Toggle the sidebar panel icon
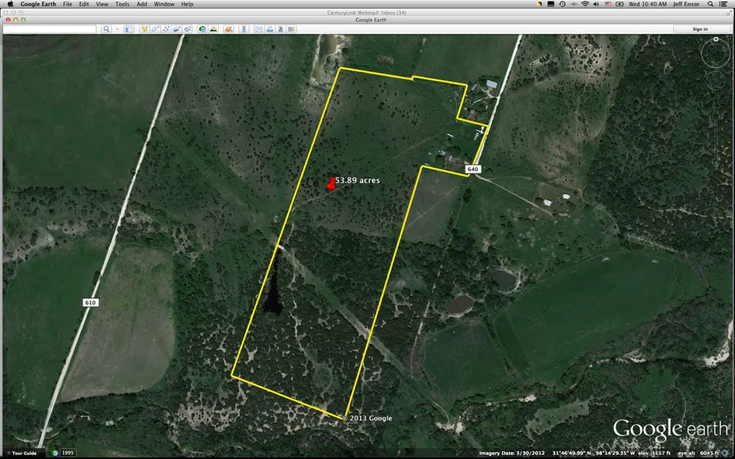Image resolution: width=735 pixels, height=459 pixels. [x=129, y=29]
